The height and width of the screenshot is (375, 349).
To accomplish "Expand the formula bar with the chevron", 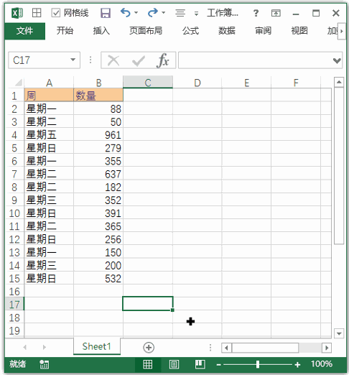I will [337, 60].
